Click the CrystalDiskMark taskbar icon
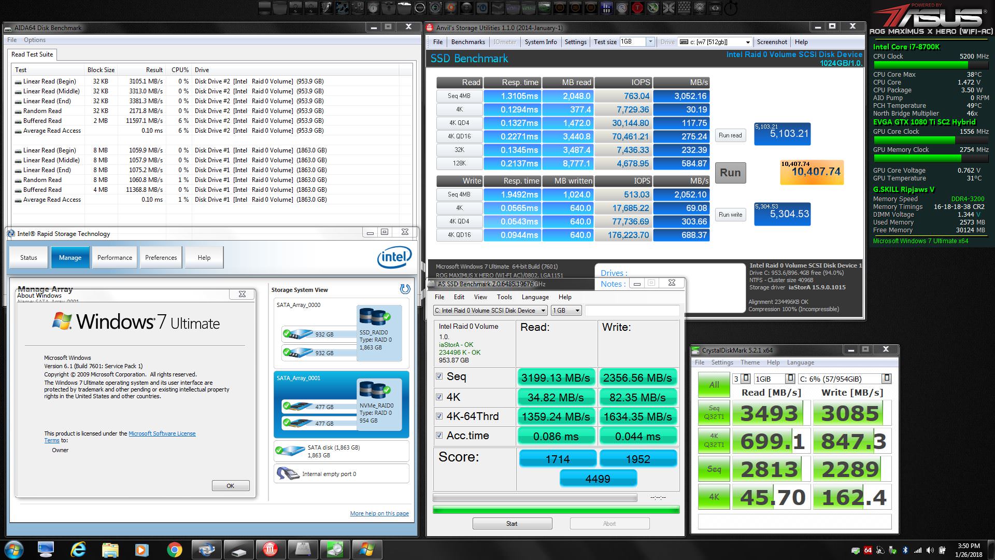The height and width of the screenshot is (560, 995). tap(334, 550)
